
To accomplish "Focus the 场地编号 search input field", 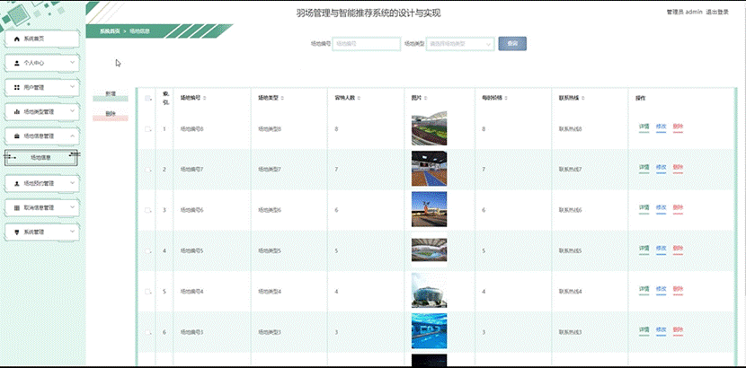I will point(367,44).
